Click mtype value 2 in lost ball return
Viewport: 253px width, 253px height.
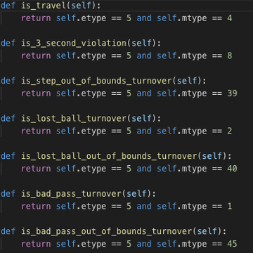click(229, 131)
